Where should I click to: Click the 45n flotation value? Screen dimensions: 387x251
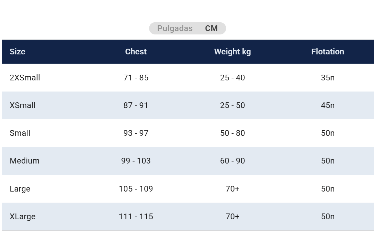click(328, 105)
